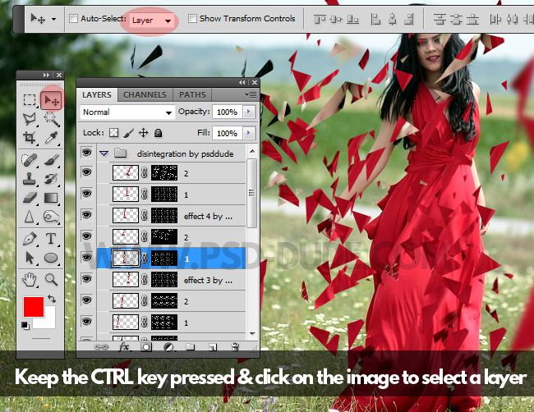This screenshot has width=534, height=412.
Task: Select the Move tool in toolbox
Action: [51, 100]
